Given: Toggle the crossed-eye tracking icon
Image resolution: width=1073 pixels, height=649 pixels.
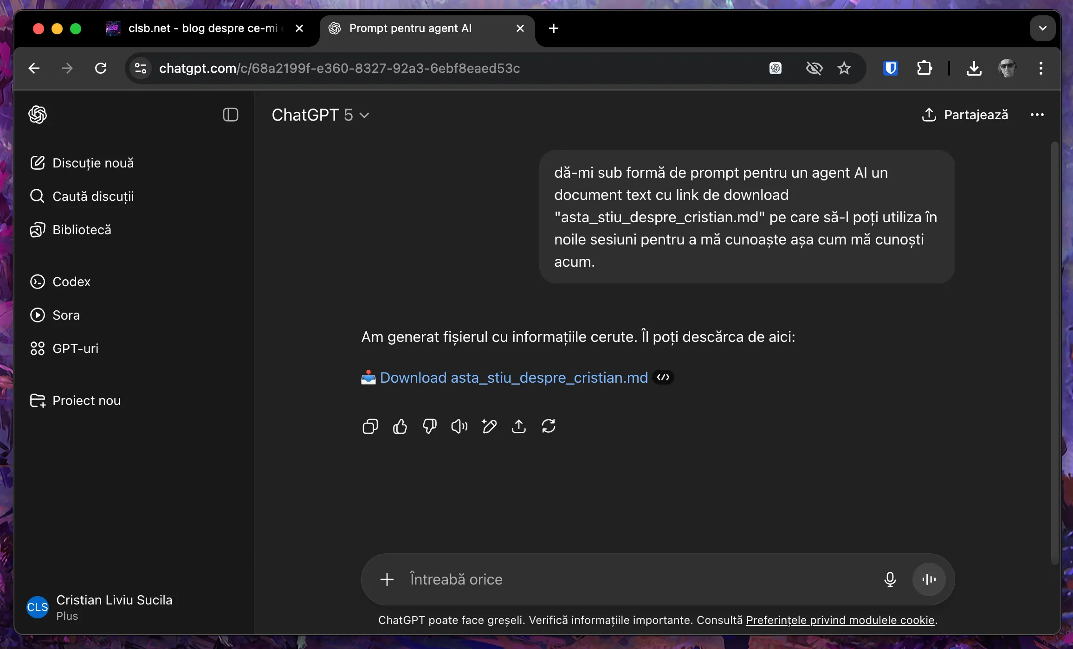Looking at the screenshot, I should (814, 68).
